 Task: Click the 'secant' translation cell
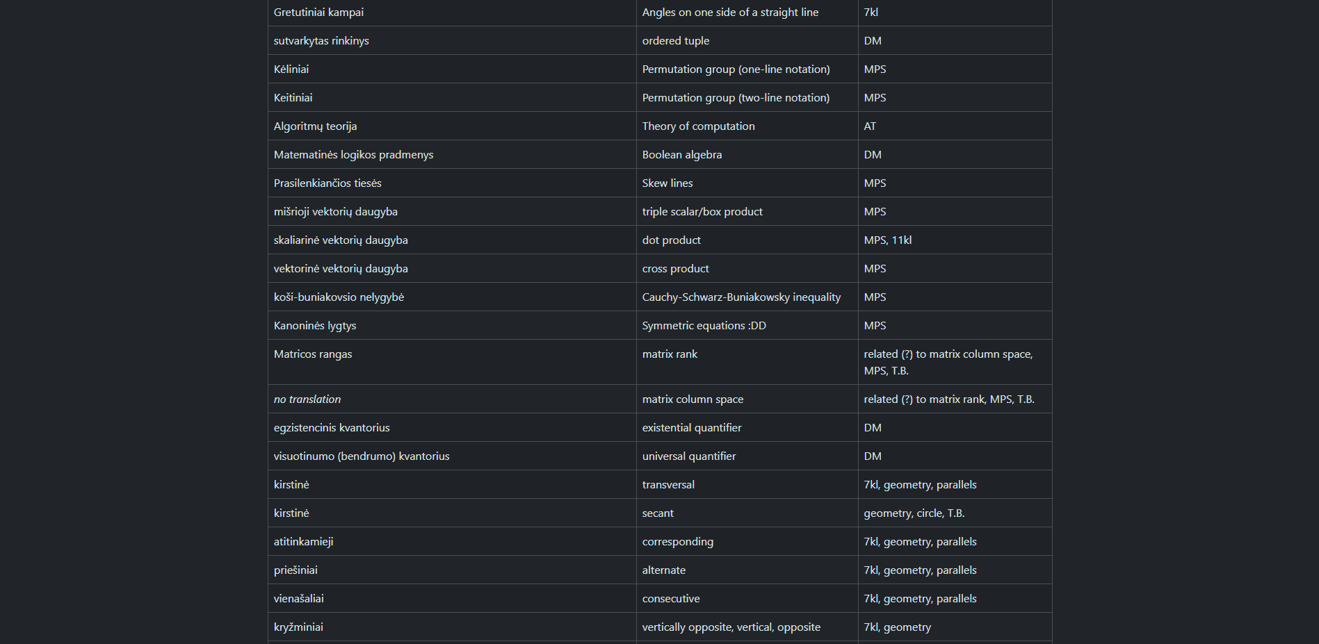click(x=658, y=513)
